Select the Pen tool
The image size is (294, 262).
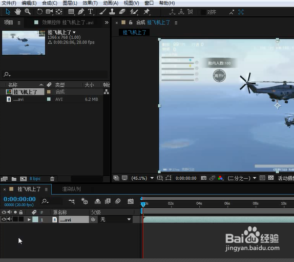[81, 12]
